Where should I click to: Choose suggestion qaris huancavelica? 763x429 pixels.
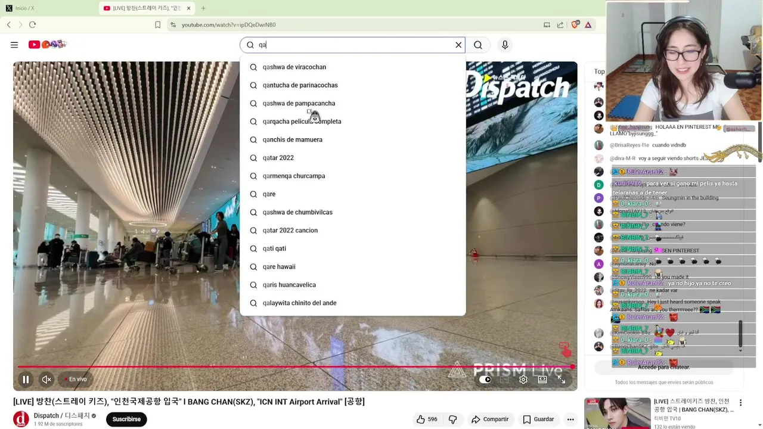point(352,285)
